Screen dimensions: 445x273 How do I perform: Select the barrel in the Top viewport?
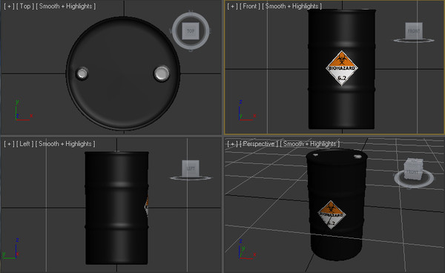123,73
